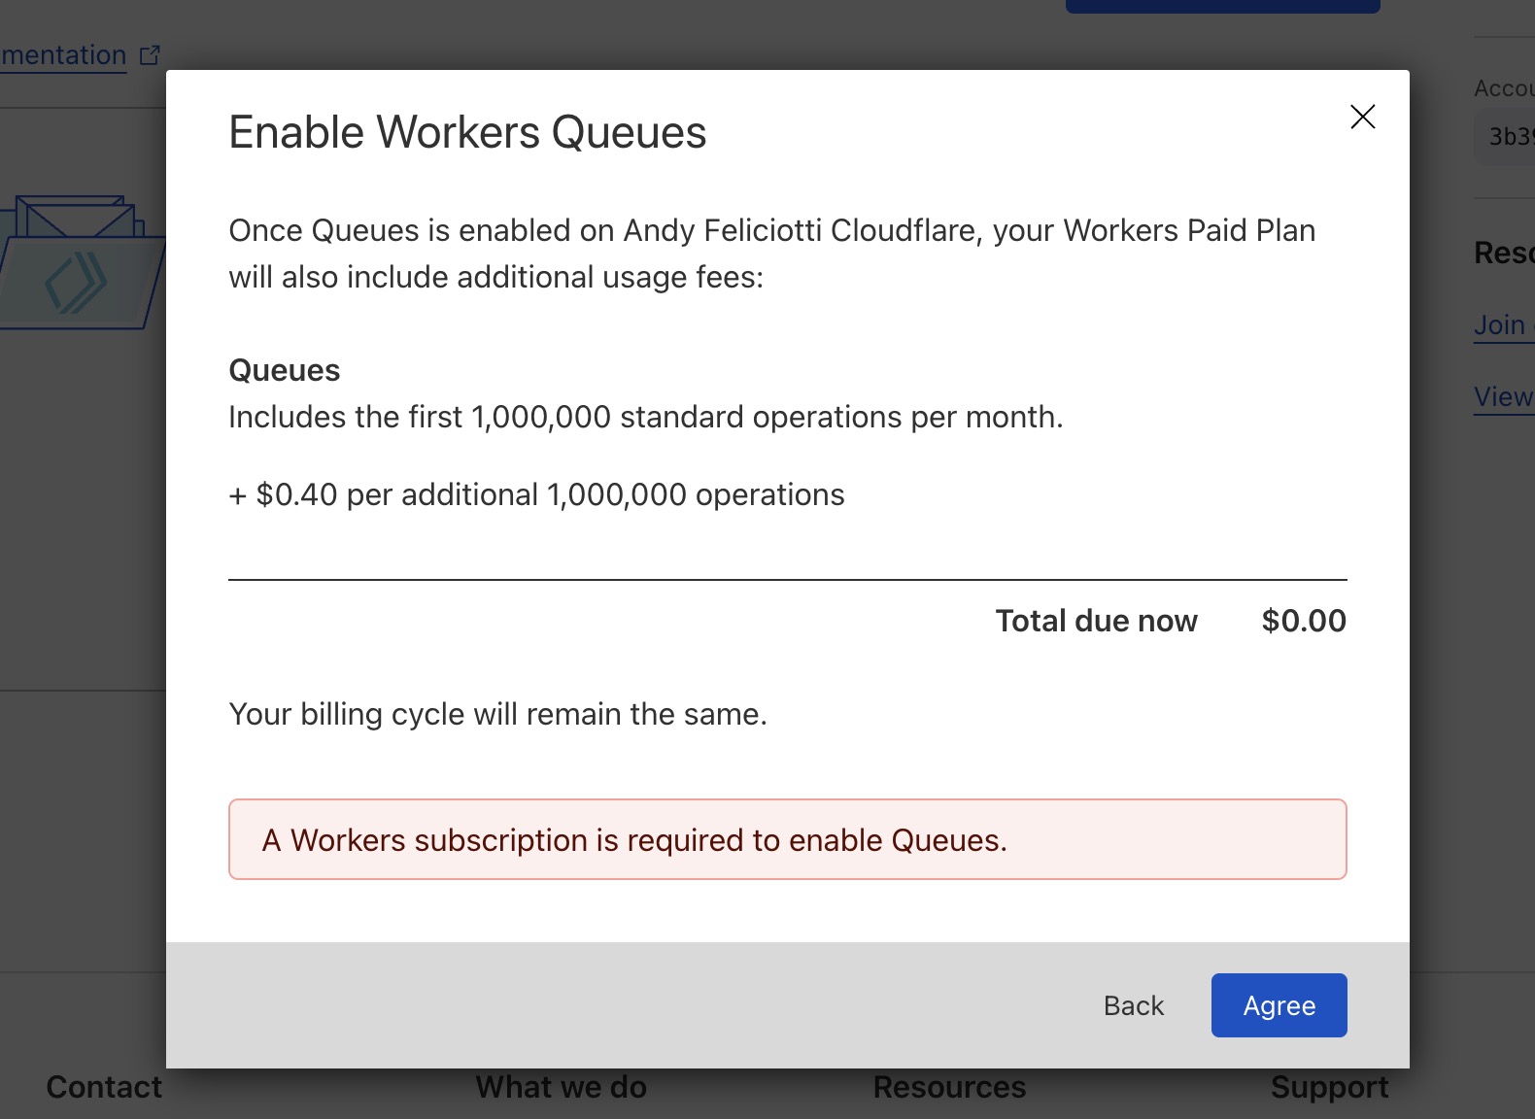Open the View link in sidebar
Screen dimensions: 1535x1119
1503,397
